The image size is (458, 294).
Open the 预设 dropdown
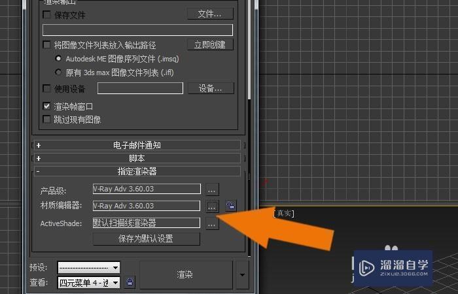pos(88,267)
